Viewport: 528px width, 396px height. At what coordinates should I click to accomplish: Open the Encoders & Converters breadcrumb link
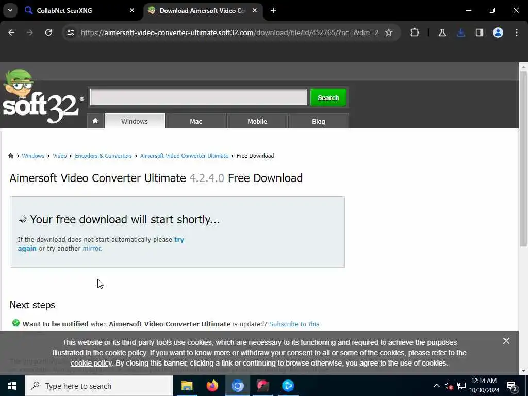(x=103, y=156)
